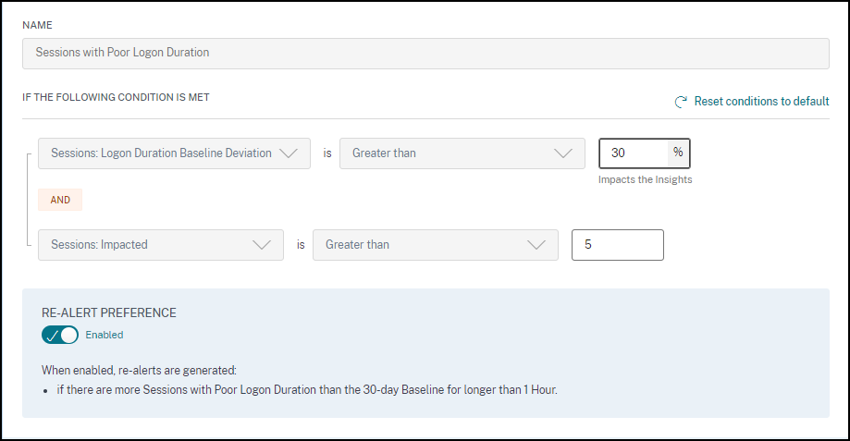The image size is (850, 441).
Task: Click the RE-ALERT PREFERENCE heading
Action: 109,312
